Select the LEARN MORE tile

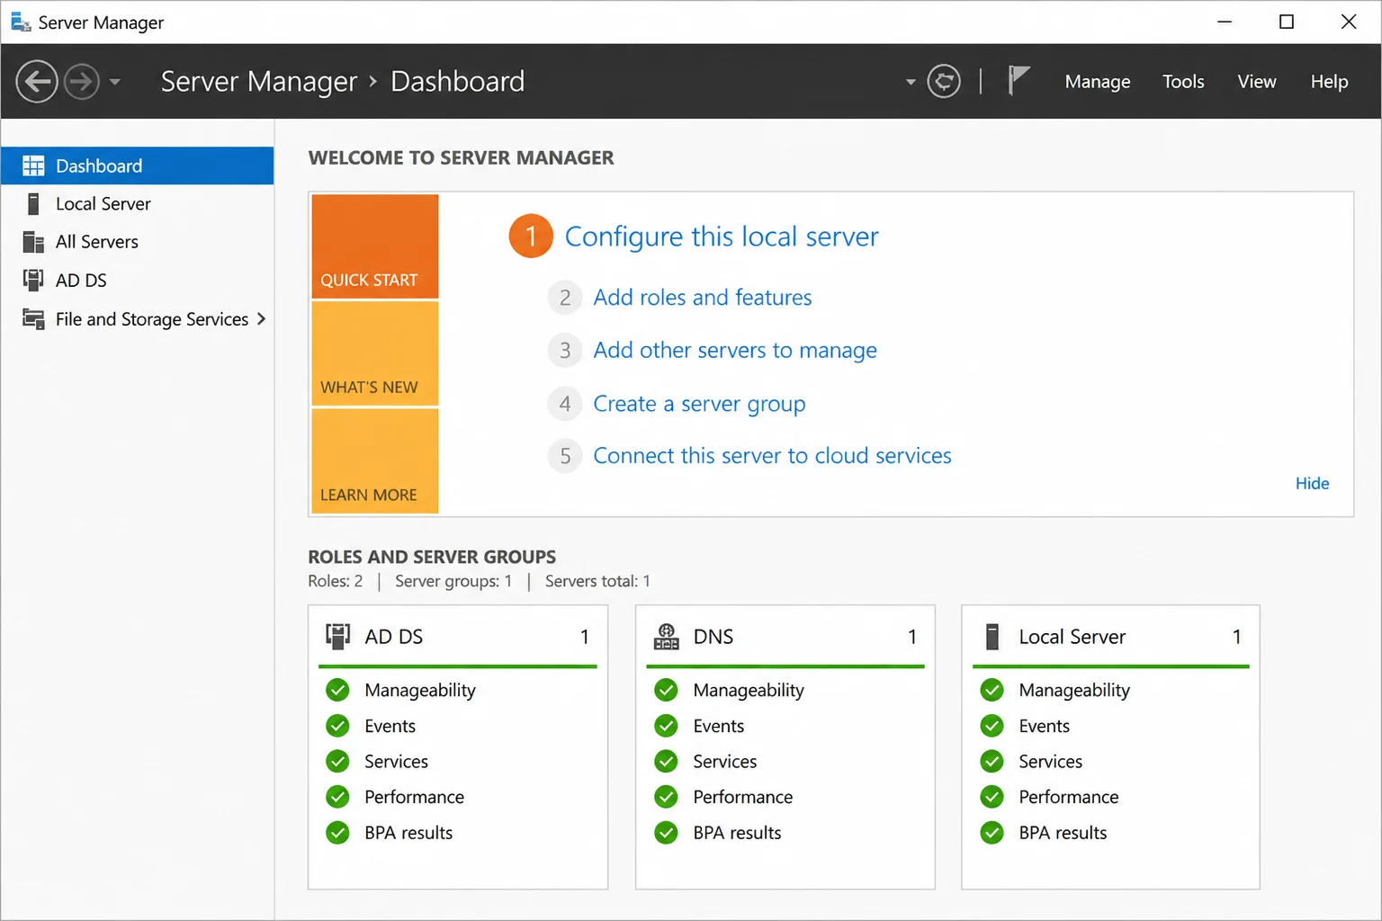click(x=375, y=460)
